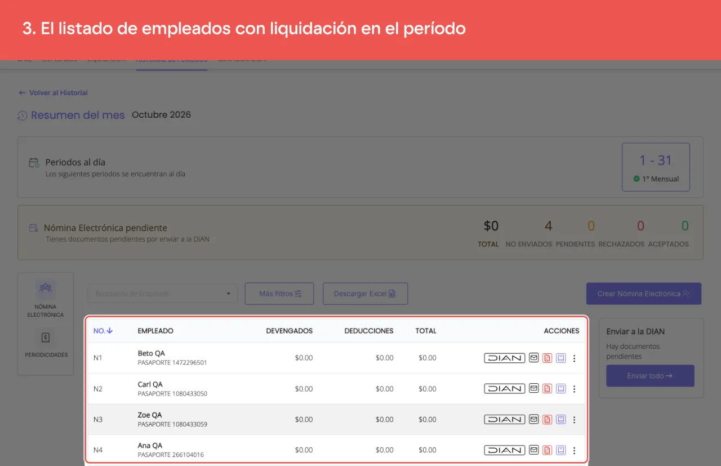This screenshot has height=466, width=721.
Task: Sort the table by the NO. column
Action: pyautogui.click(x=103, y=331)
